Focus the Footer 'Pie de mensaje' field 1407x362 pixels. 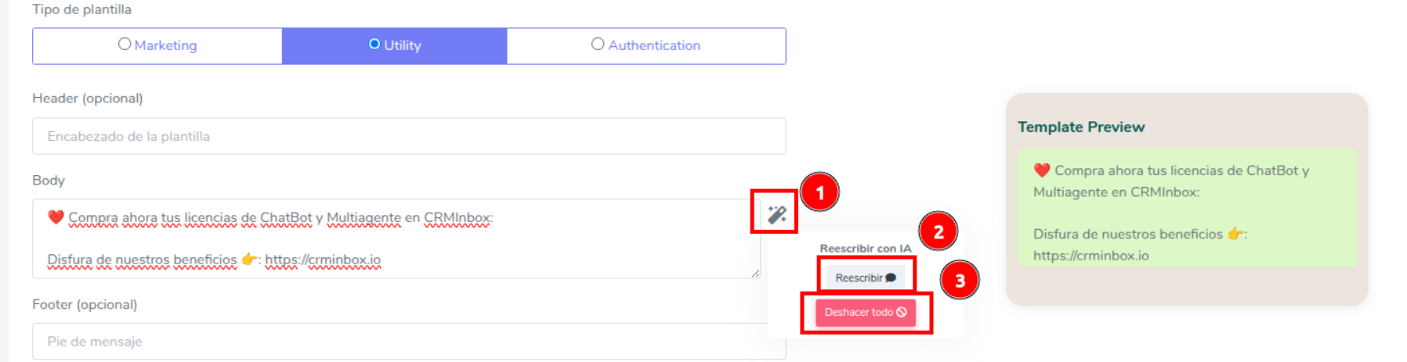point(409,342)
